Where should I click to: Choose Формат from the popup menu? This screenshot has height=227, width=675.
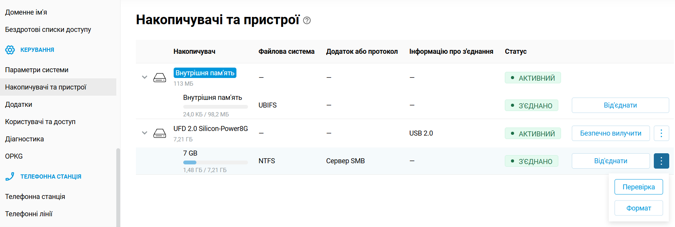coord(639,208)
